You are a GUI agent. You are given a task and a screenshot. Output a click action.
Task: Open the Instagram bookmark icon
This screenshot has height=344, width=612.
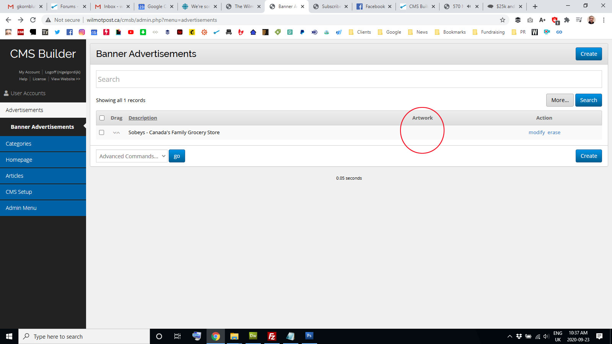click(x=82, y=32)
